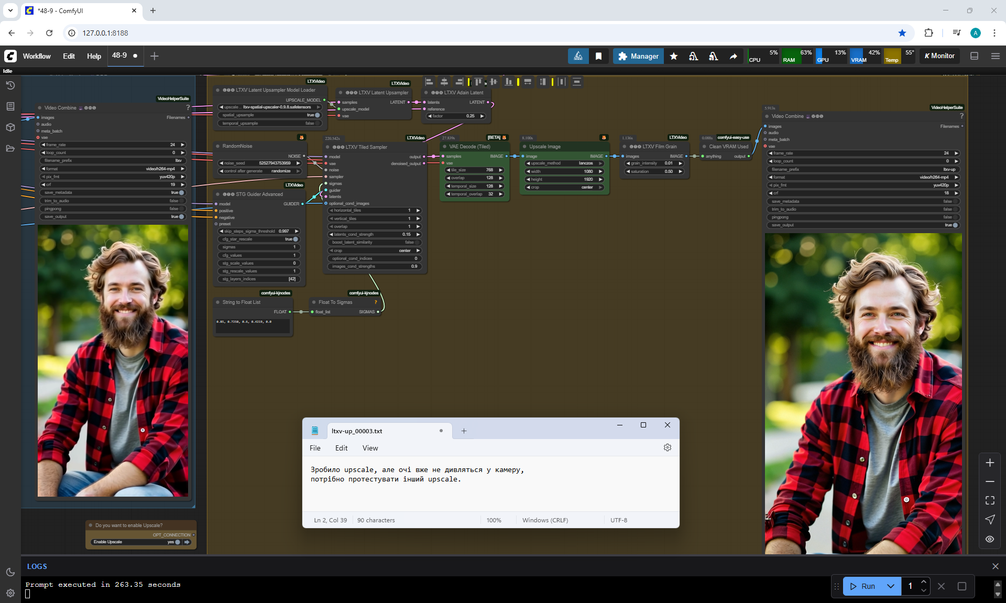Image resolution: width=1006 pixels, height=603 pixels.
Task: Toggle the Enable Upscale switch
Action: pyautogui.click(x=178, y=542)
